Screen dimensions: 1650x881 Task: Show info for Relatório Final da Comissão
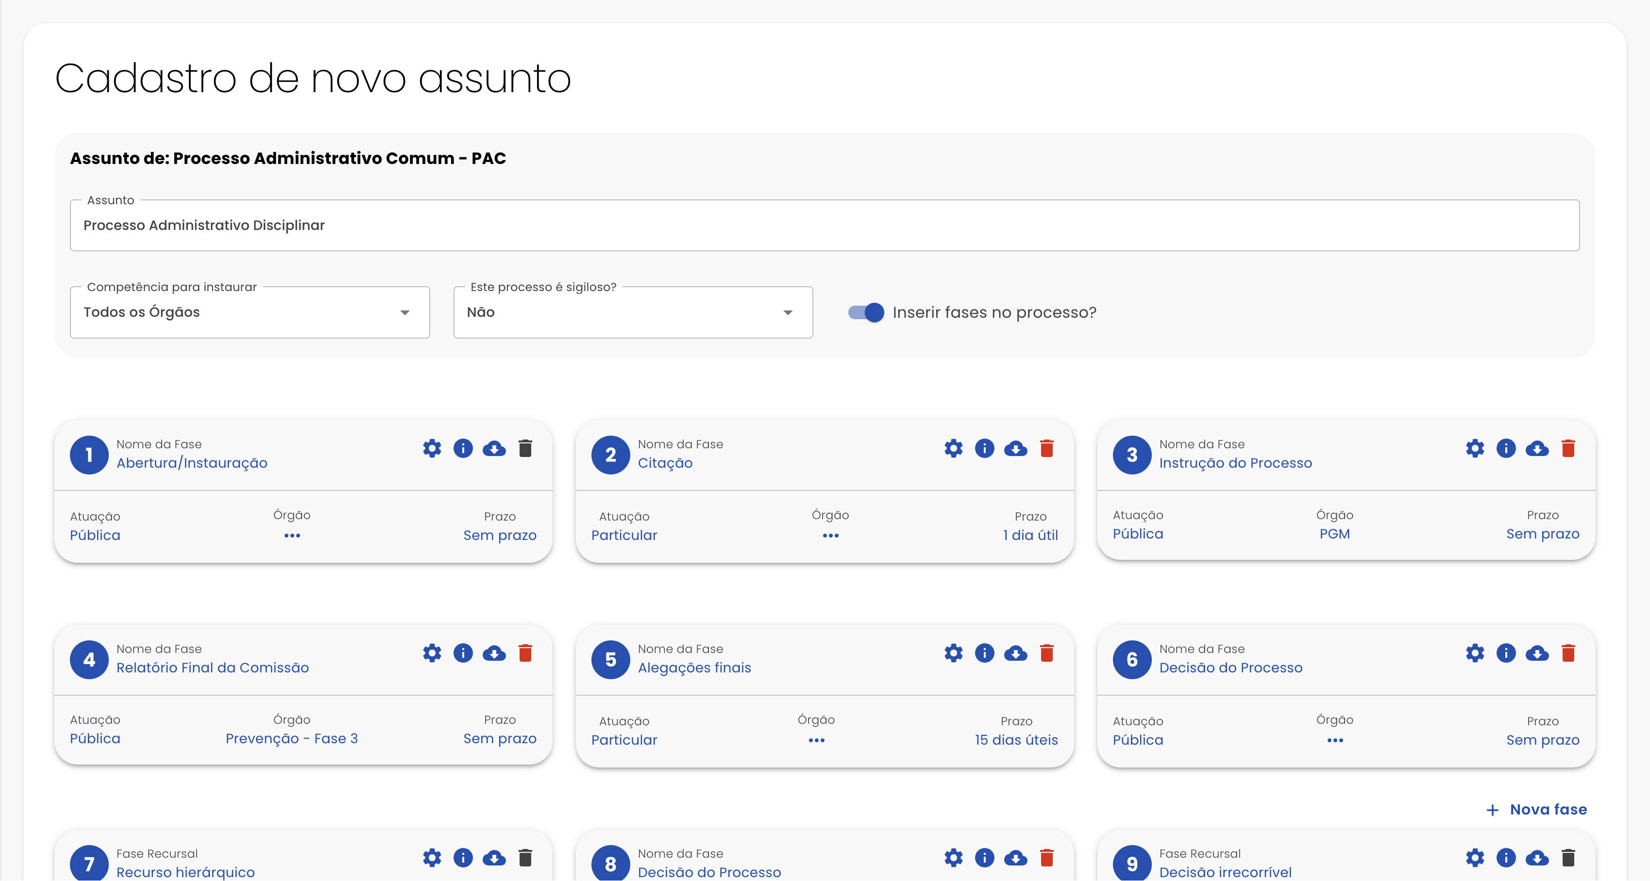pyautogui.click(x=463, y=653)
